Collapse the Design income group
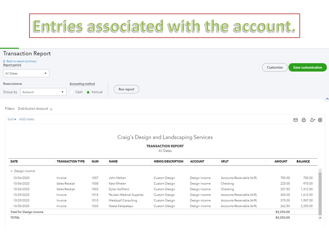 coord(12,171)
